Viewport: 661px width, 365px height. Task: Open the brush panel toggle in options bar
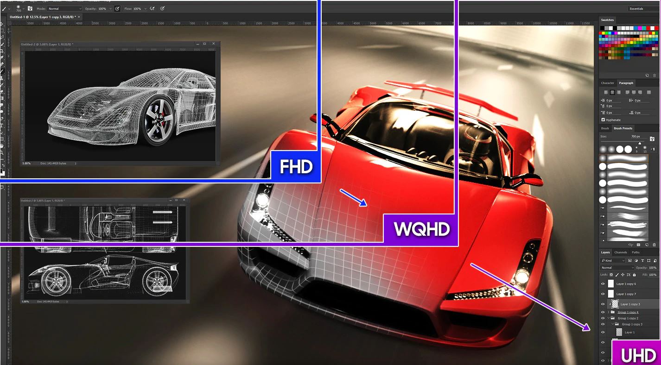tap(30, 8)
